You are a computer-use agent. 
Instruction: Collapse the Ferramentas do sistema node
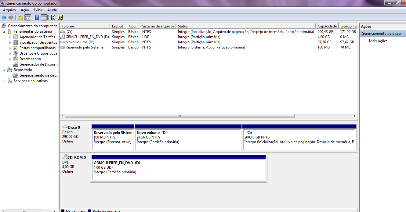[4, 32]
